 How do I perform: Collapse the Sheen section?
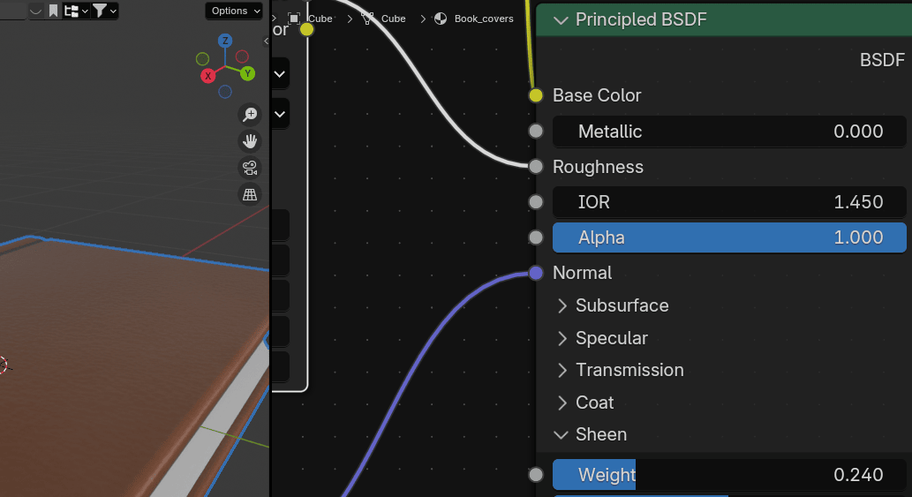pyautogui.click(x=561, y=434)
